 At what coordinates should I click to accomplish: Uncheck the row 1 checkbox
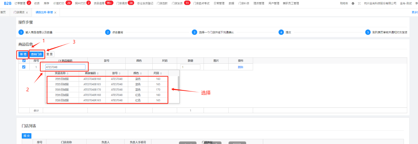(24, 67)
